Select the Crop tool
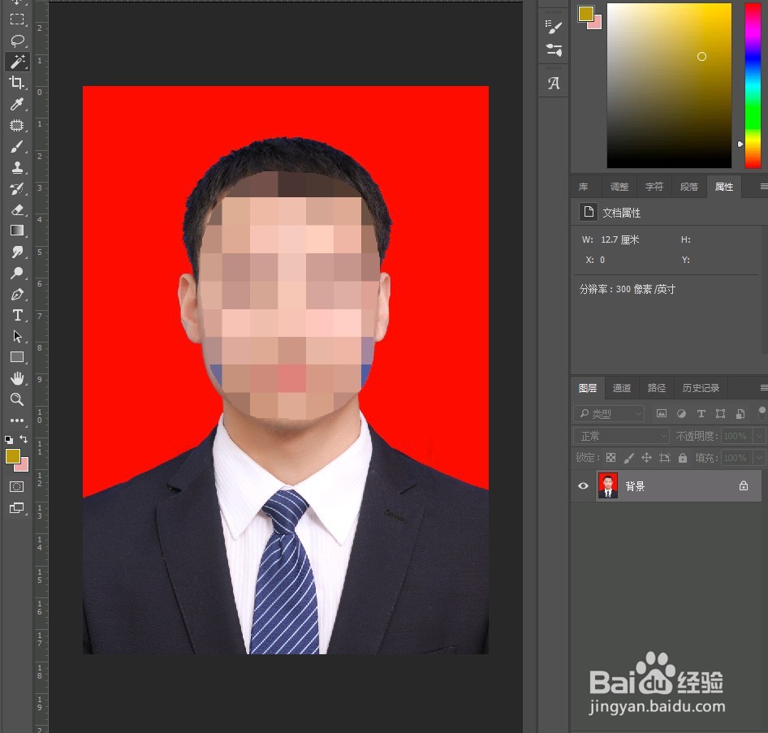 pyautogui.click(x=18, y=83)
